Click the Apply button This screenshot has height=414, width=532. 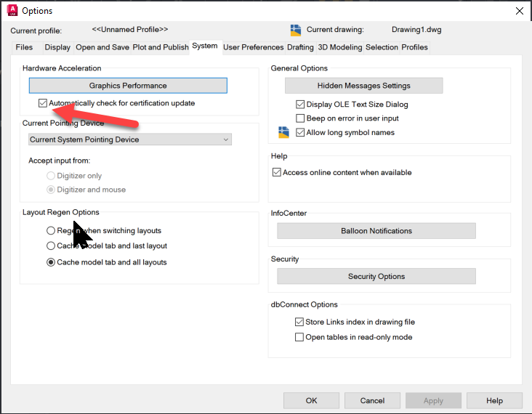point(433,400)
